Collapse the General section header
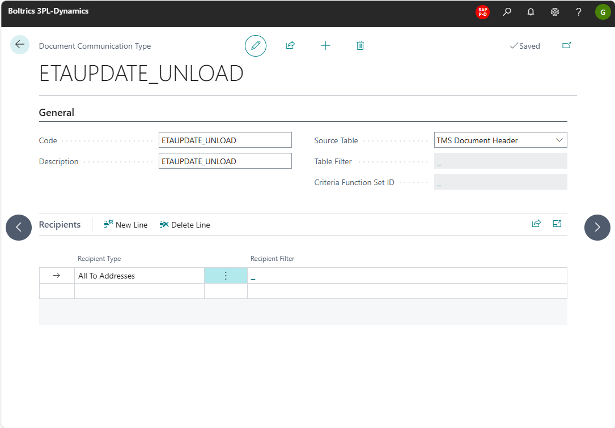615x428 pixels. [x=57, y=113]
